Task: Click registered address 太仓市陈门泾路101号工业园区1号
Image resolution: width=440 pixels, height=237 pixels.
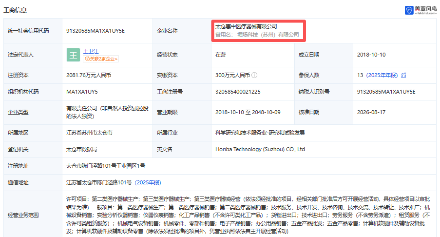Action: click(106, 166)
